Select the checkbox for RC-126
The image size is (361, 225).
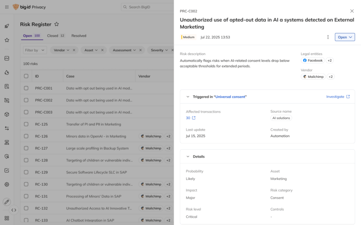[x=26, y=136]
